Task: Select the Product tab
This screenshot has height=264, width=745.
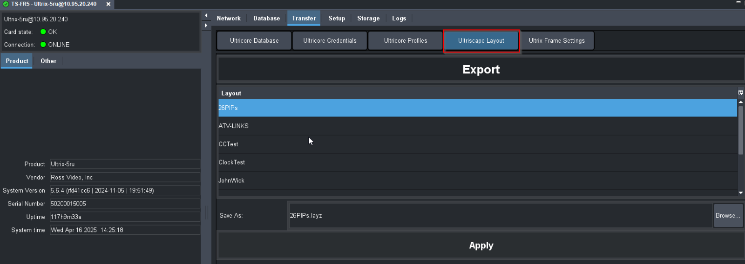Action: click(x=17, y=61)
